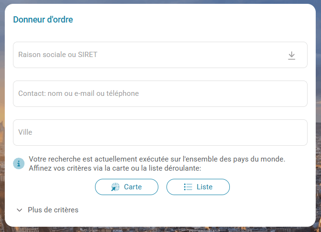Click the "Ville" placeholder text
321x232 pixels.
click(25, 132)
